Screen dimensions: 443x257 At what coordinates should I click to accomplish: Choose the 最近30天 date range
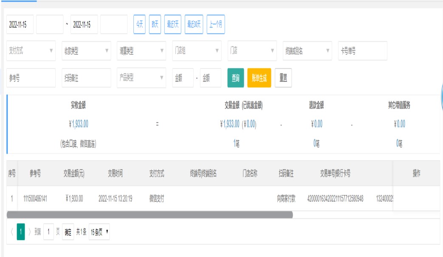pos(194,25)
